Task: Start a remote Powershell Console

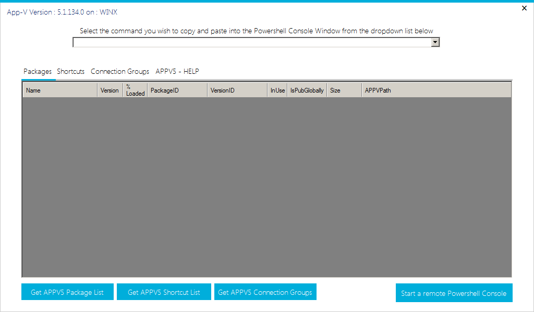Action: pos(454,293)
